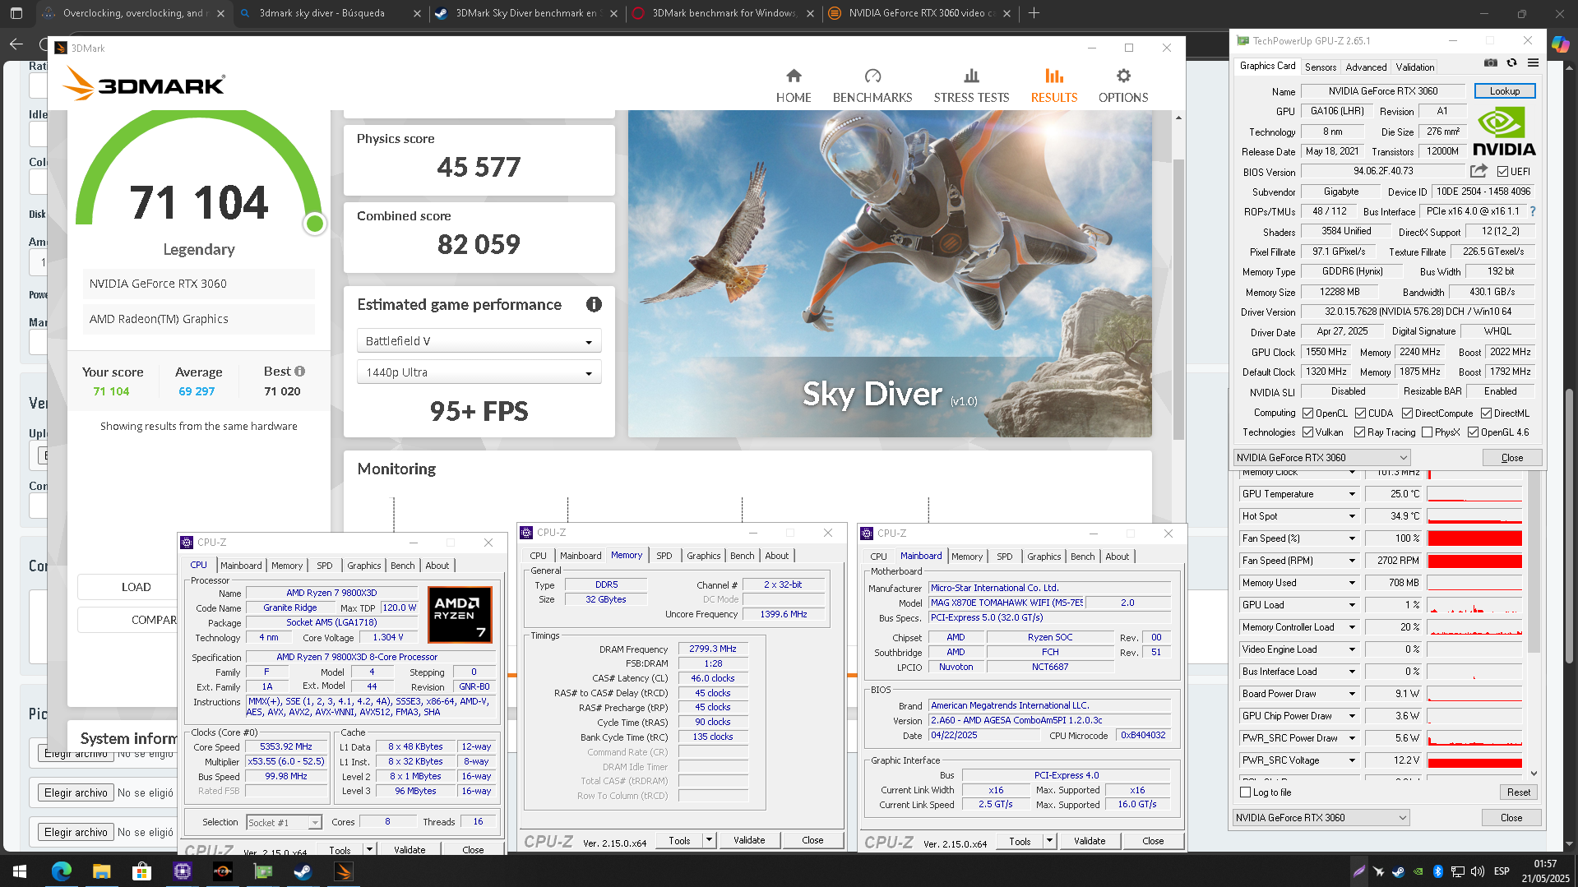Click the Fan Speed (%) red graph bar
The height and width of the screenshot is (887, 1578).
pyautogui.click(x=1474, y=538)
